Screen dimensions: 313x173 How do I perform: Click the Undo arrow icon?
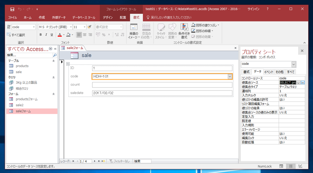[x=20, y=9]
